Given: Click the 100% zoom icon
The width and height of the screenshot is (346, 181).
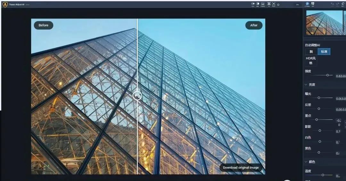Looking at the screenshot, I should 274,4.
